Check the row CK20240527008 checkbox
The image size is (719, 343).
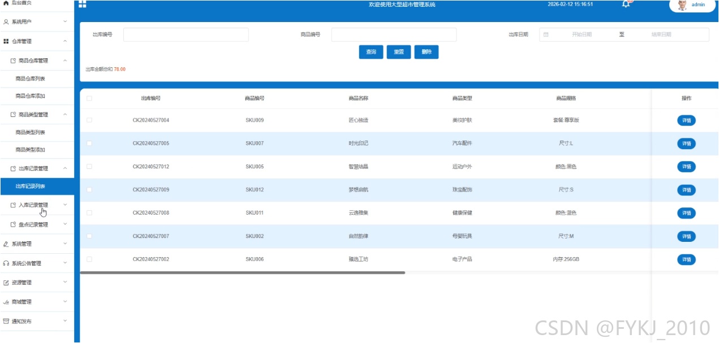pyautogui.click(x=89, y=213)
